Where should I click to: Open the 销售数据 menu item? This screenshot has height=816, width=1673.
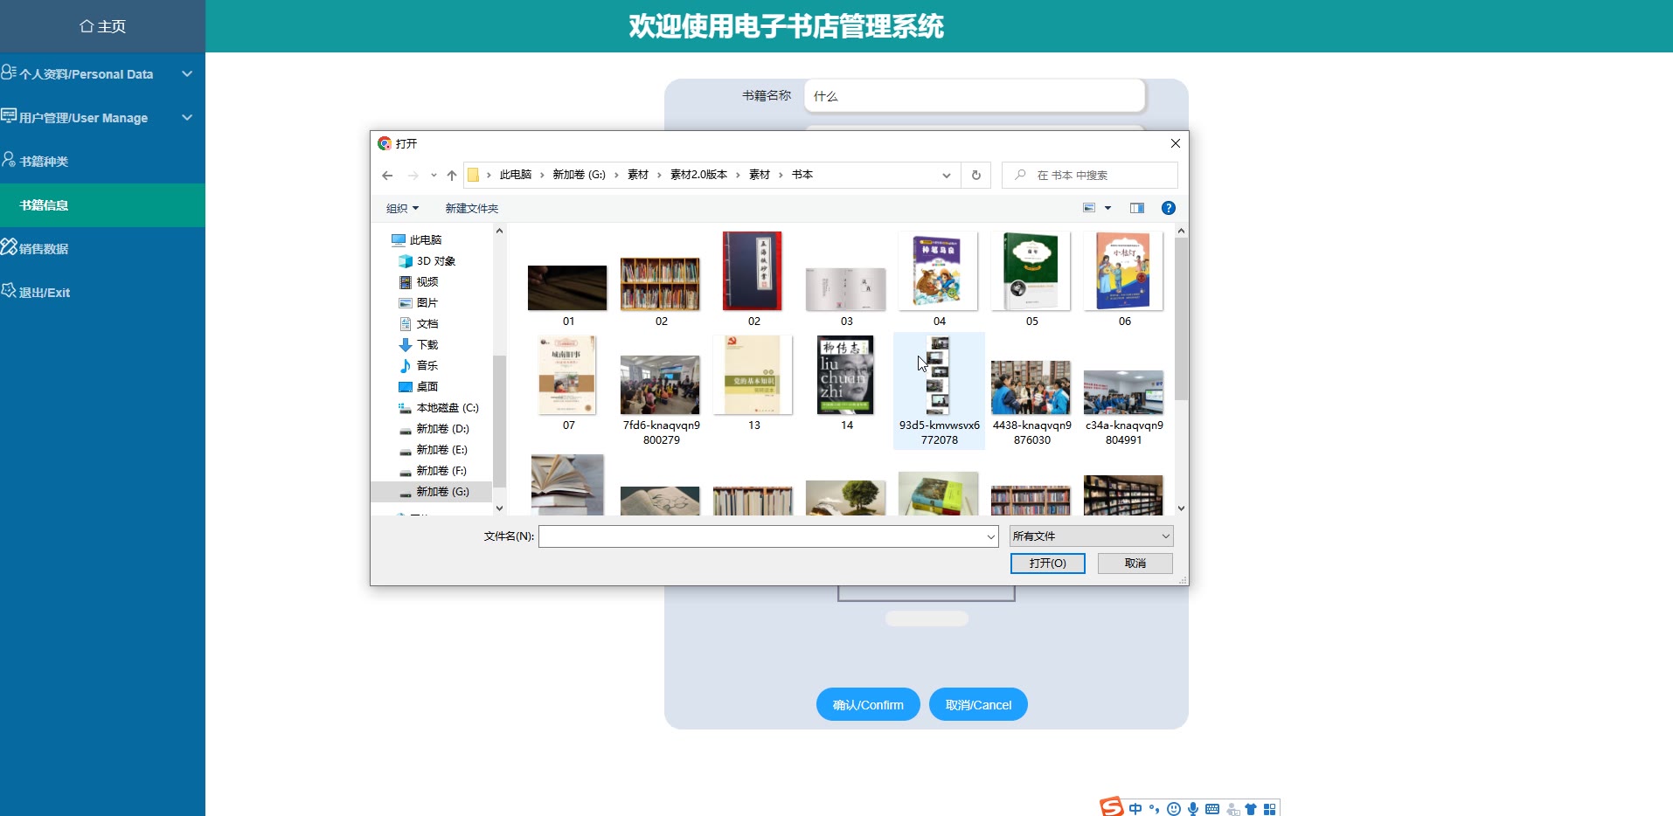click(102, 249)
